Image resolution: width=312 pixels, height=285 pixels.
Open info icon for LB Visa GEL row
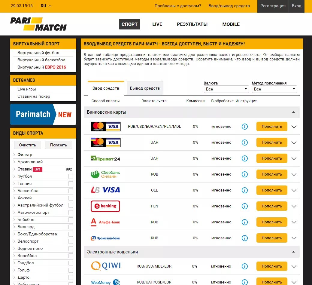coord(244,190)
